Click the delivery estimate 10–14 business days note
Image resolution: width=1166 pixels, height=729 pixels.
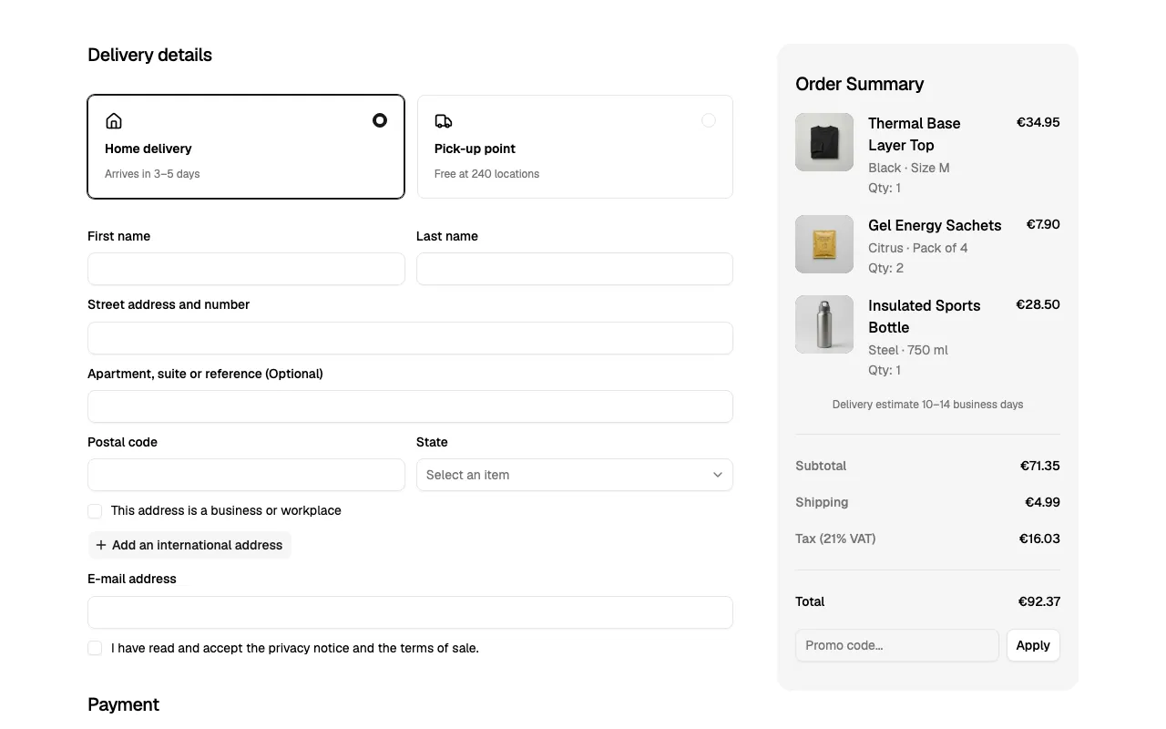927,405
